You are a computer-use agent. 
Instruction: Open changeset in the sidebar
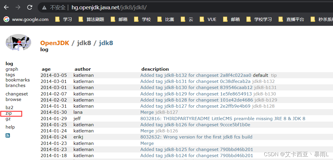tap(17, 94)
